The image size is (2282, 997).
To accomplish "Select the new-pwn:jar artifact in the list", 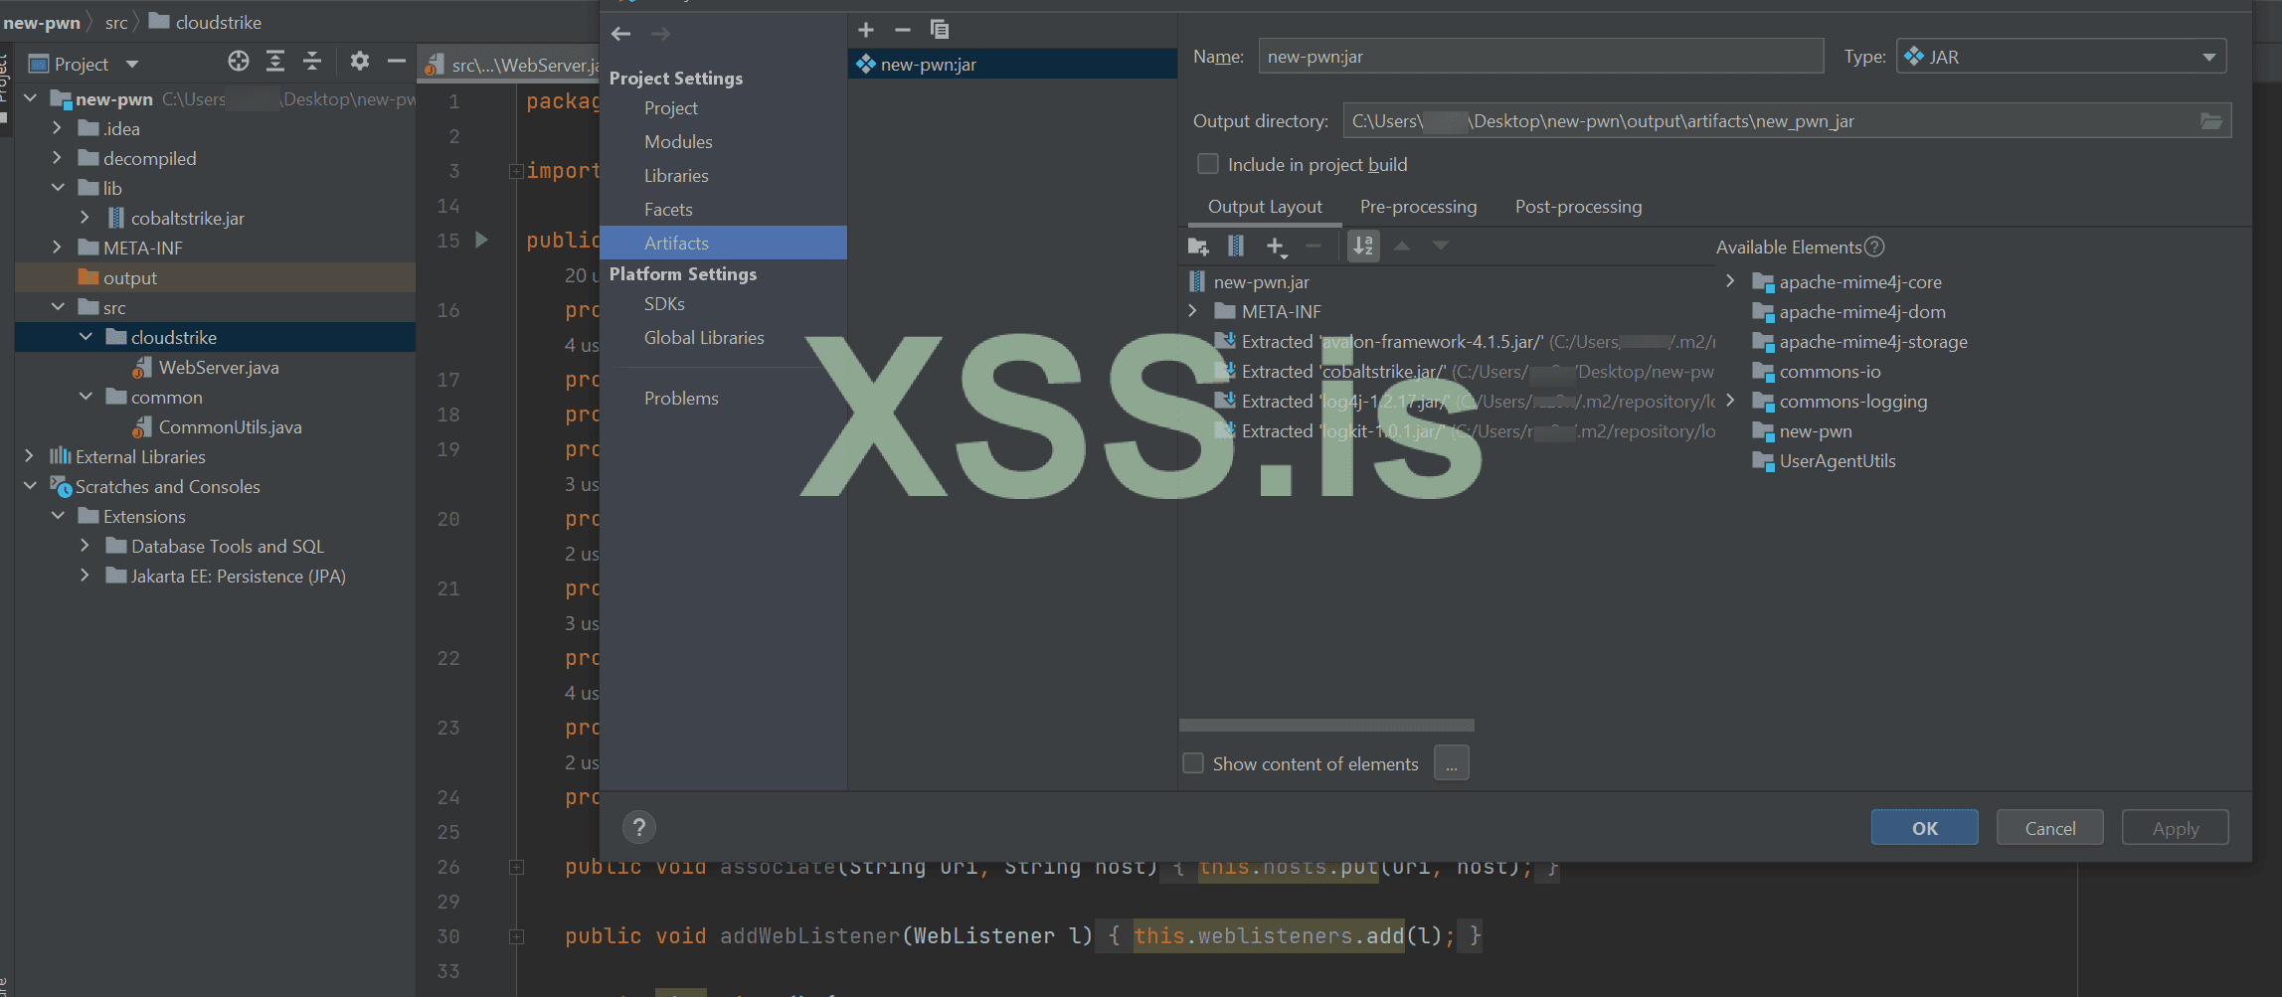I will click(x=1012, y=65).
